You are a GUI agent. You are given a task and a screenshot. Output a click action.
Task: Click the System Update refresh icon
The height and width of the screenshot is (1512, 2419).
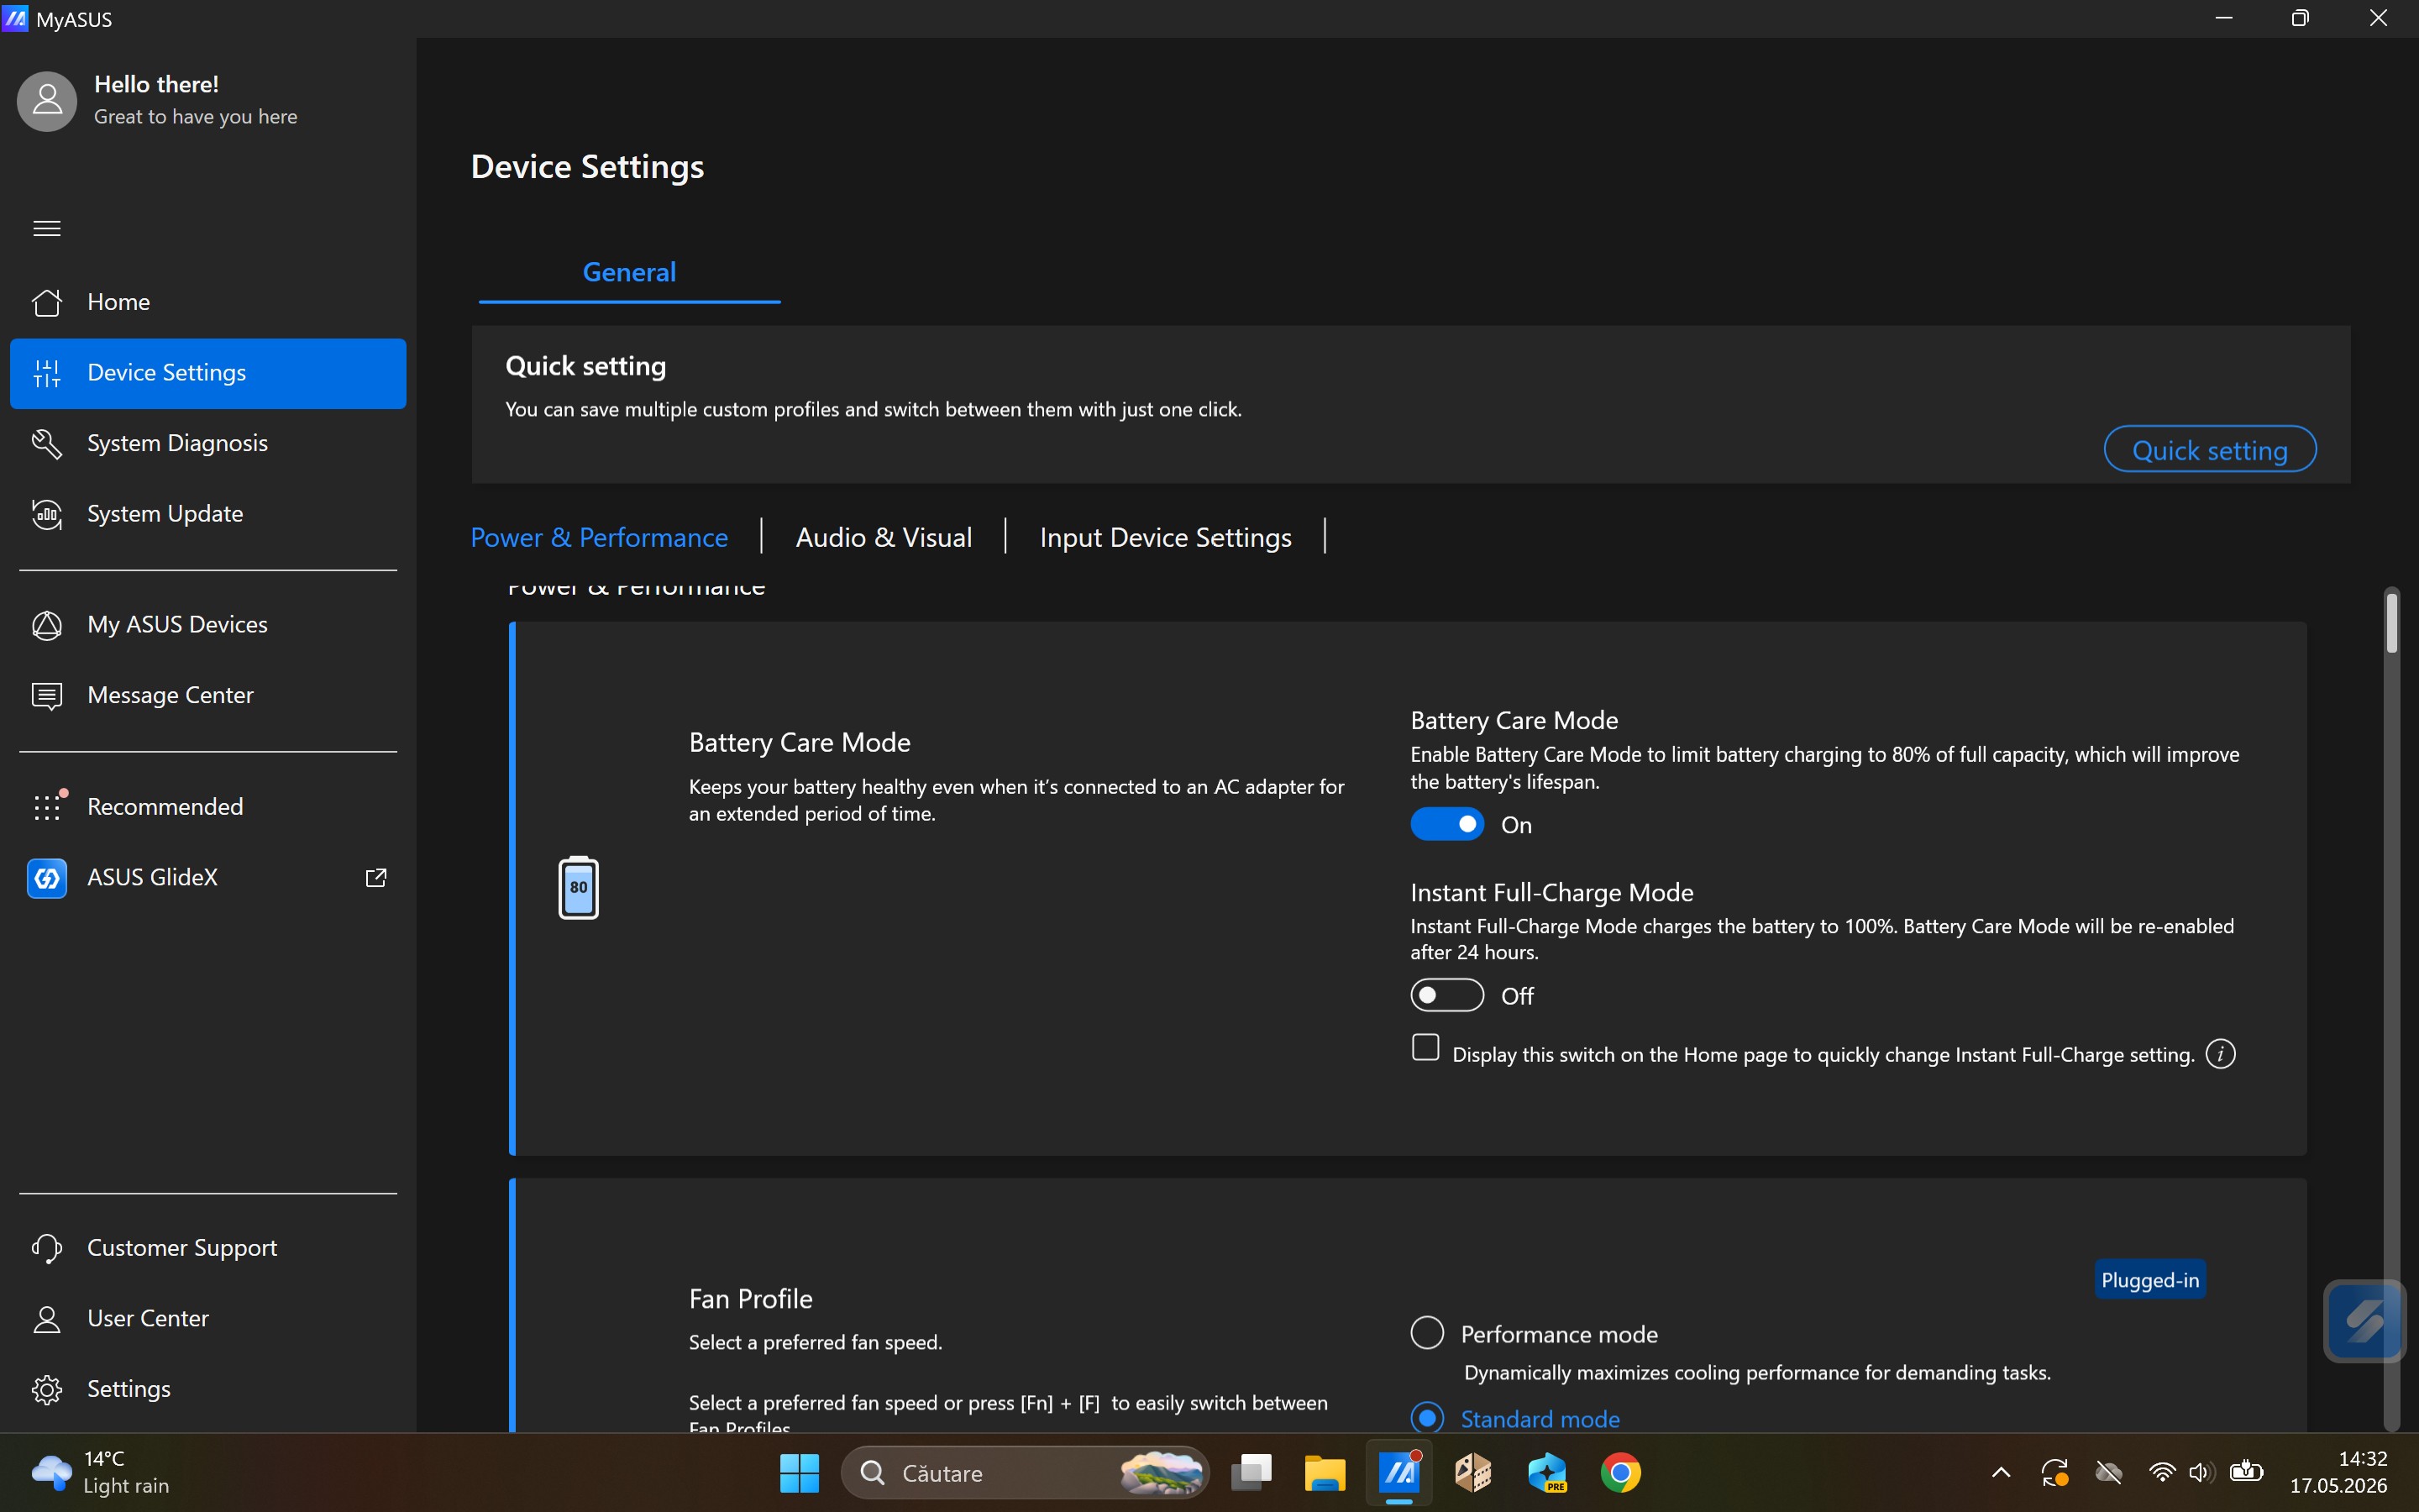click(x=47, y=514)
